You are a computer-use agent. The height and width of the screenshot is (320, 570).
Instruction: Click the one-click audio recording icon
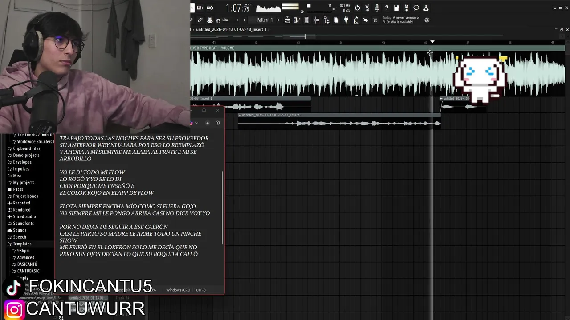(x=366, y=20)
